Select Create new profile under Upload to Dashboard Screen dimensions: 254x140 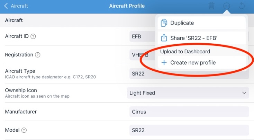pyautogui.click(x=193, y=63)
